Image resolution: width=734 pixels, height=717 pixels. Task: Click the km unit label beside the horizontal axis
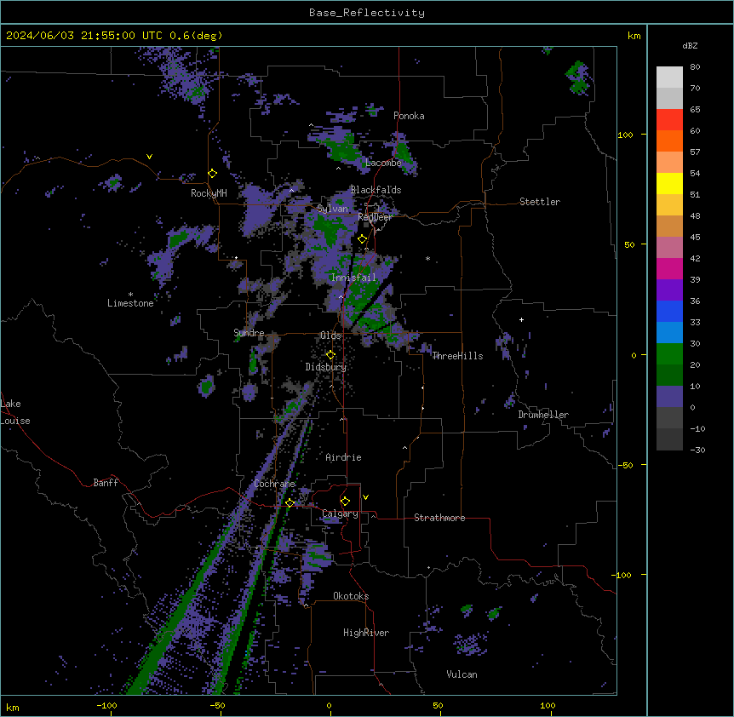(x=13, y=708)
